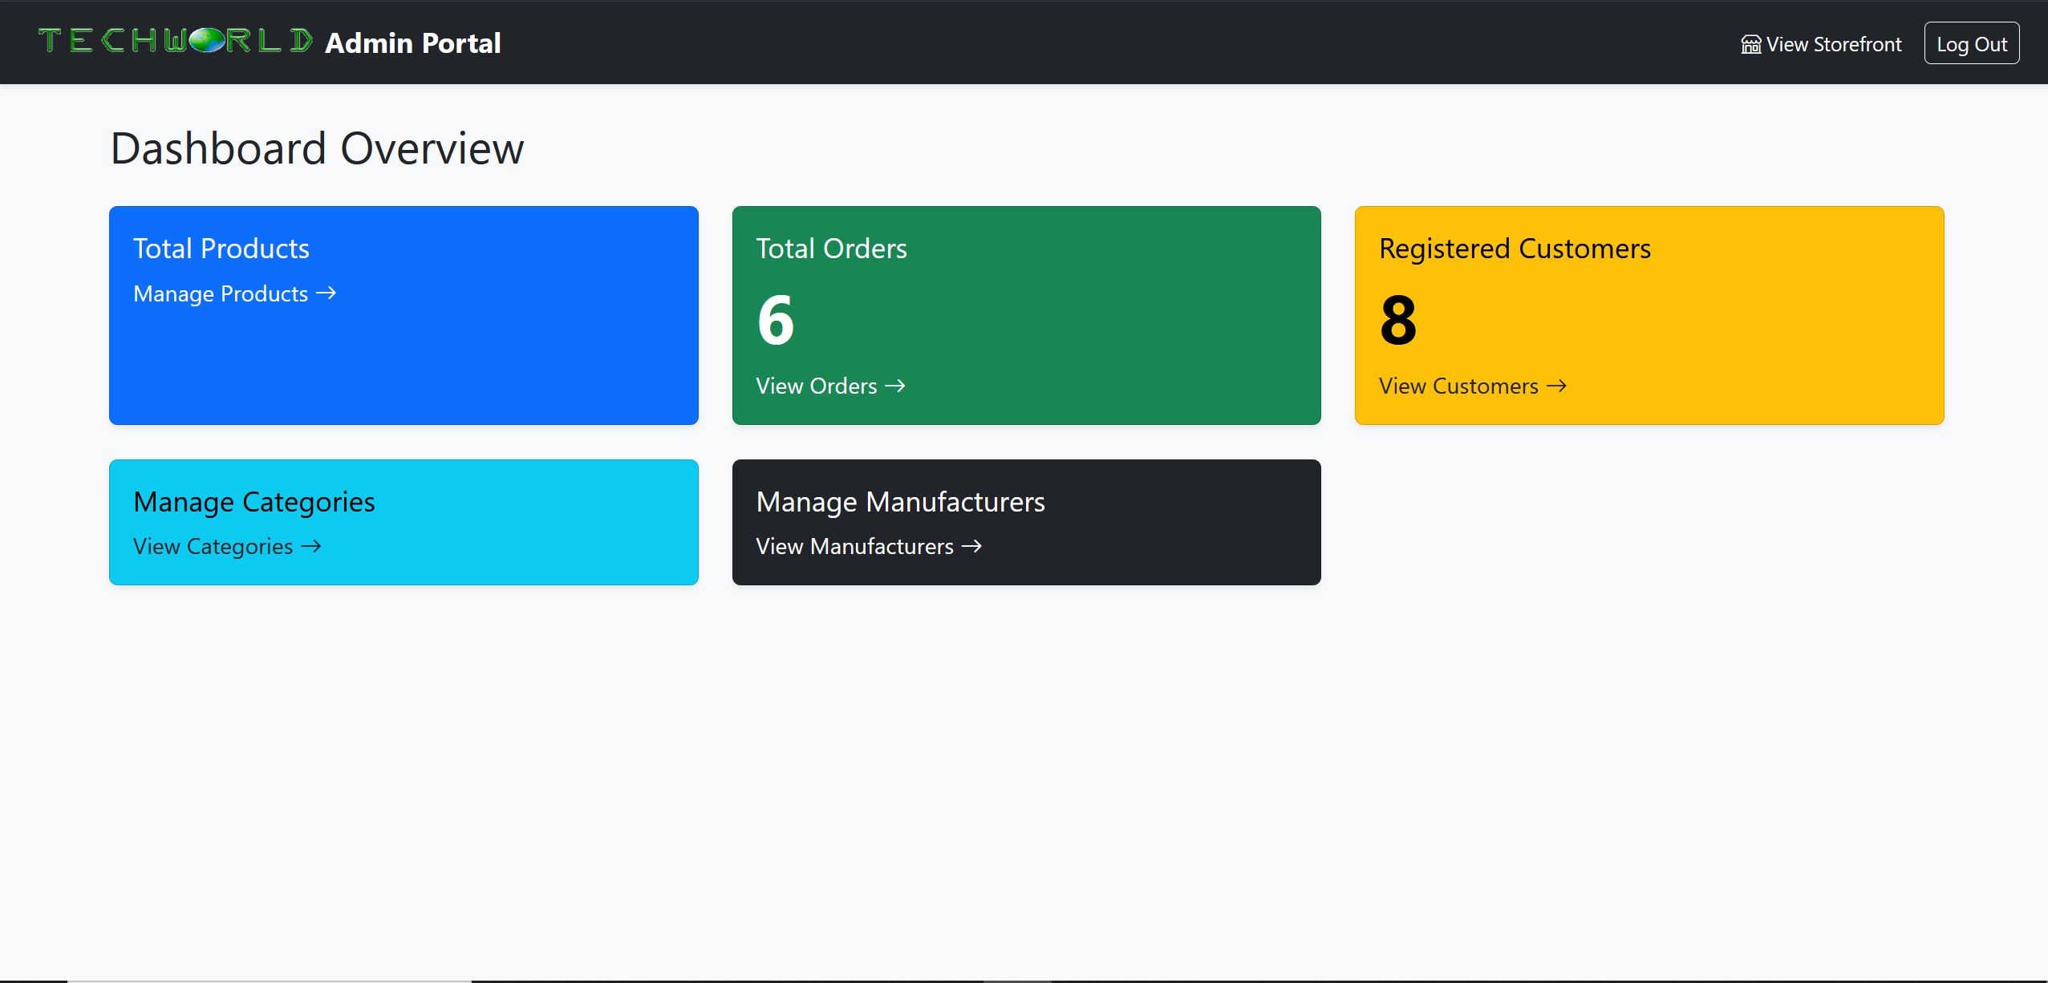Click the arrow beside View Orders
The height and width of the screenshot is (983, 2048).
pos(895,386)
